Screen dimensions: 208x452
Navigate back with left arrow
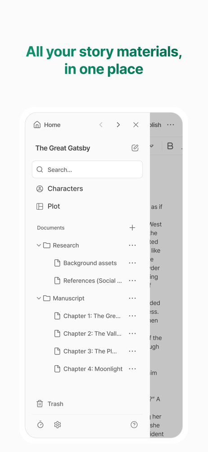(x=101, y=125)
